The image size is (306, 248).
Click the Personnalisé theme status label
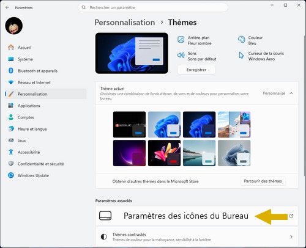274,93
